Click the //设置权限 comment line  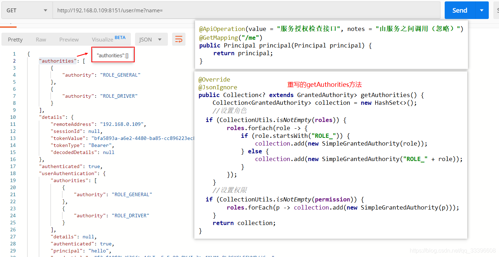click(x=230, y=190)
